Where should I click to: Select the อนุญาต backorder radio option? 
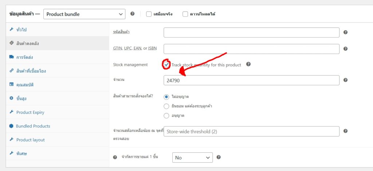(x=166, y=116)
